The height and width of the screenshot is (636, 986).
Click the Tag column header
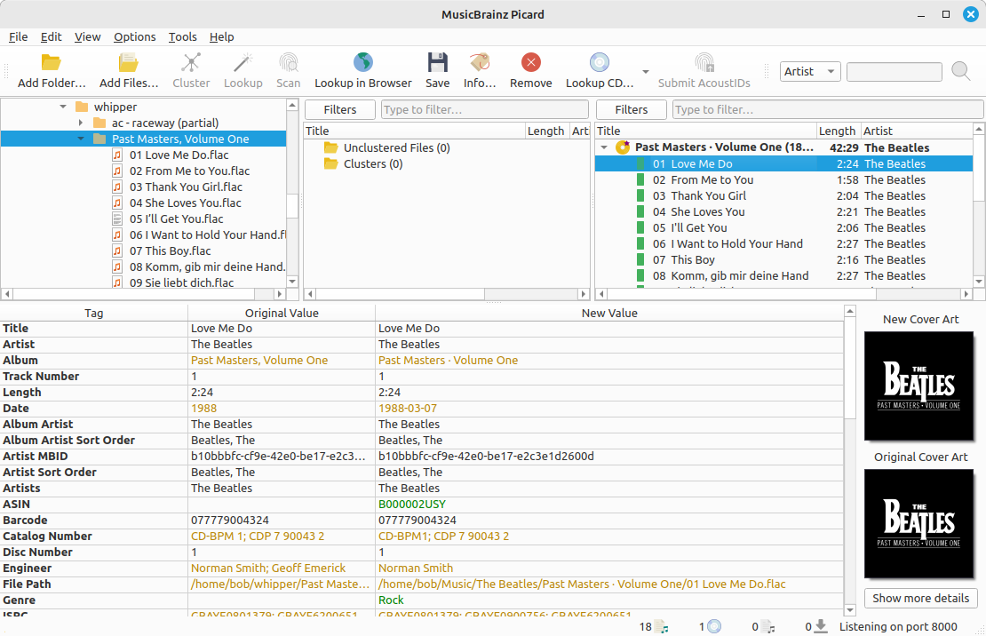point(93,314)
